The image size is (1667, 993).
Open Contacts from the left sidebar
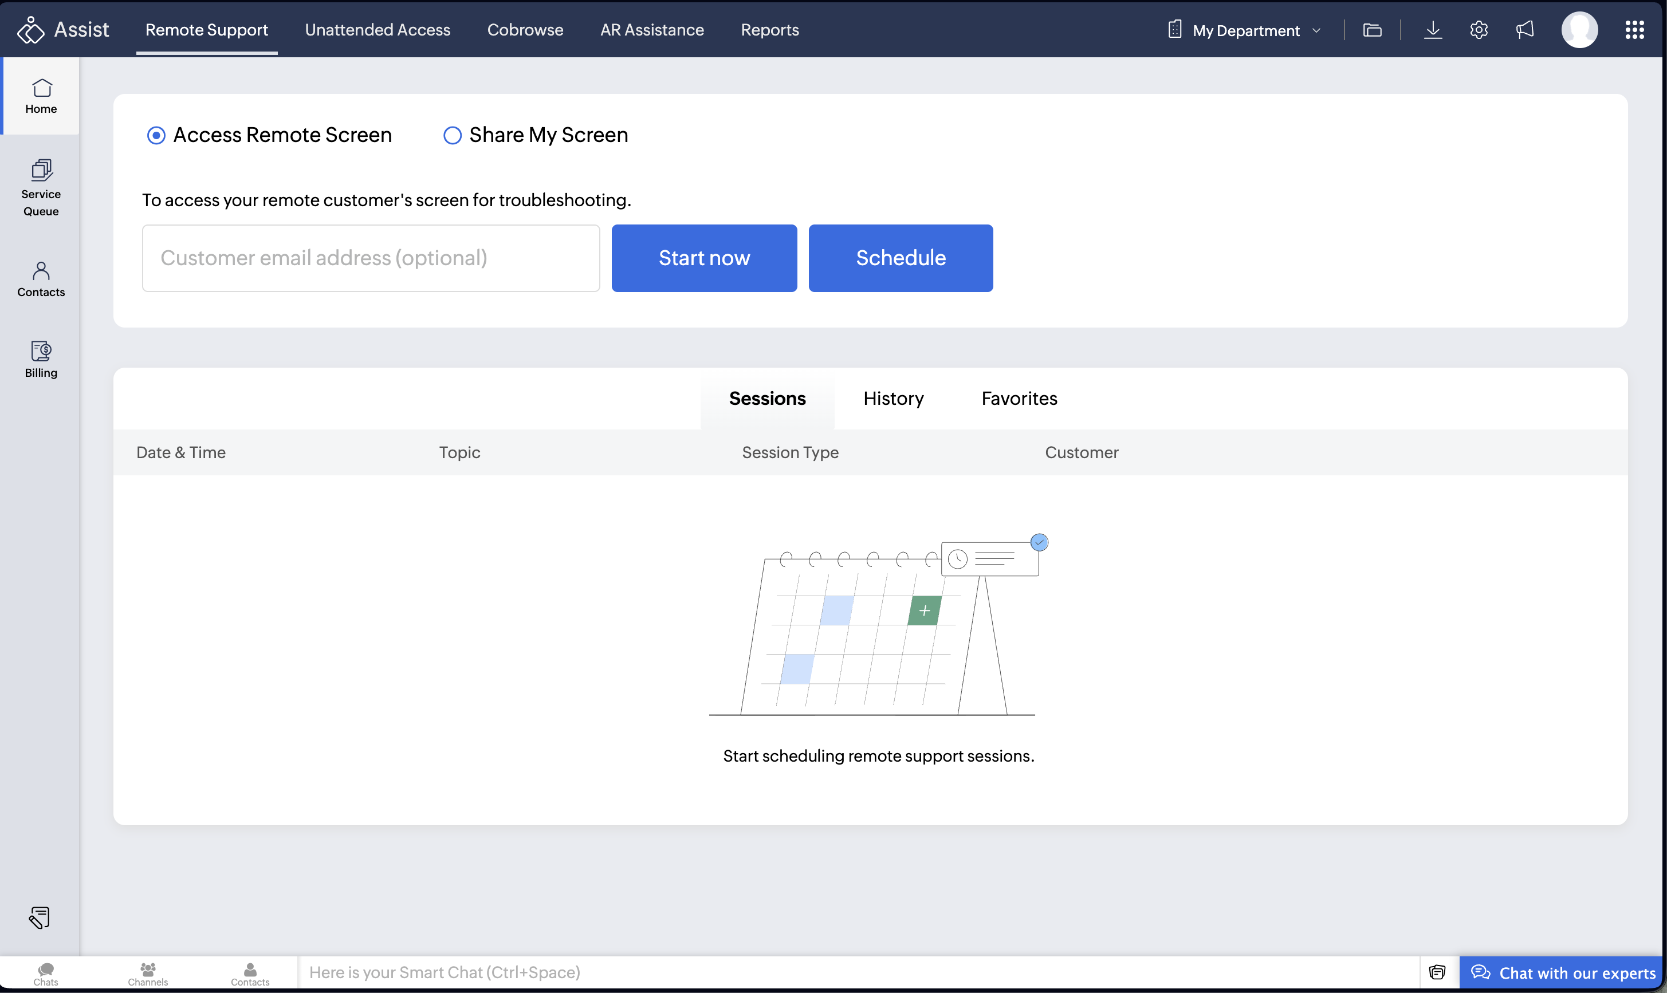point(41,279)
